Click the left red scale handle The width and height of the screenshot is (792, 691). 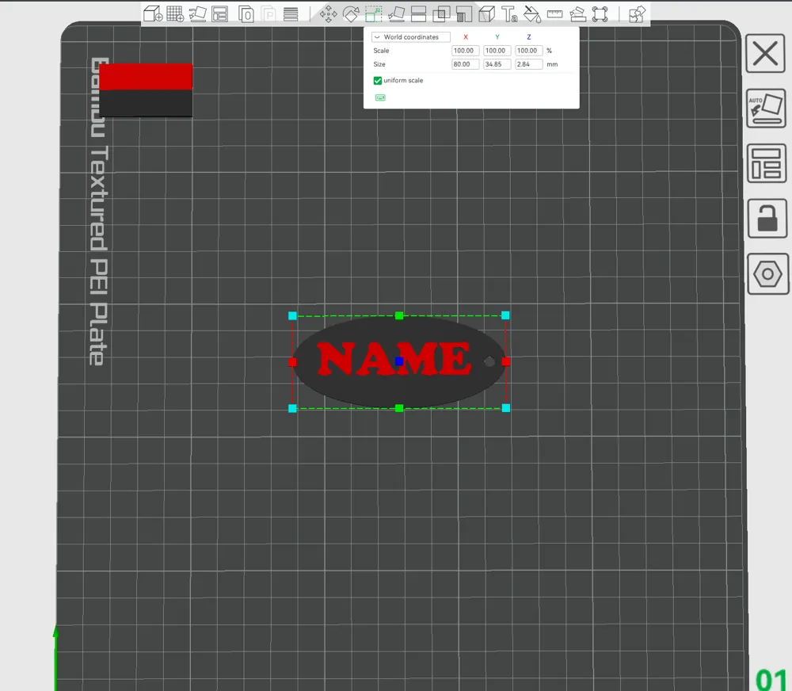(x=292, y=361)
